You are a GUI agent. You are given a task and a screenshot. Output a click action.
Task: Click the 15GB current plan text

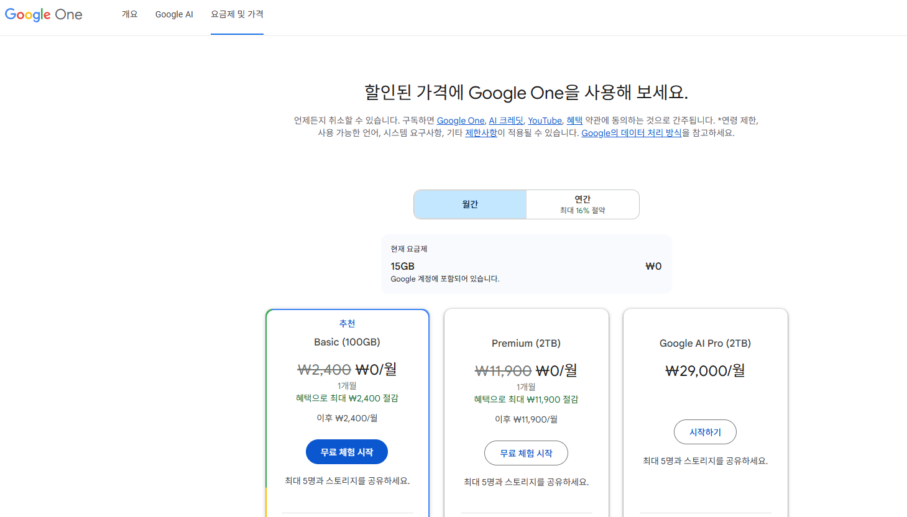[x=402, y=266]
